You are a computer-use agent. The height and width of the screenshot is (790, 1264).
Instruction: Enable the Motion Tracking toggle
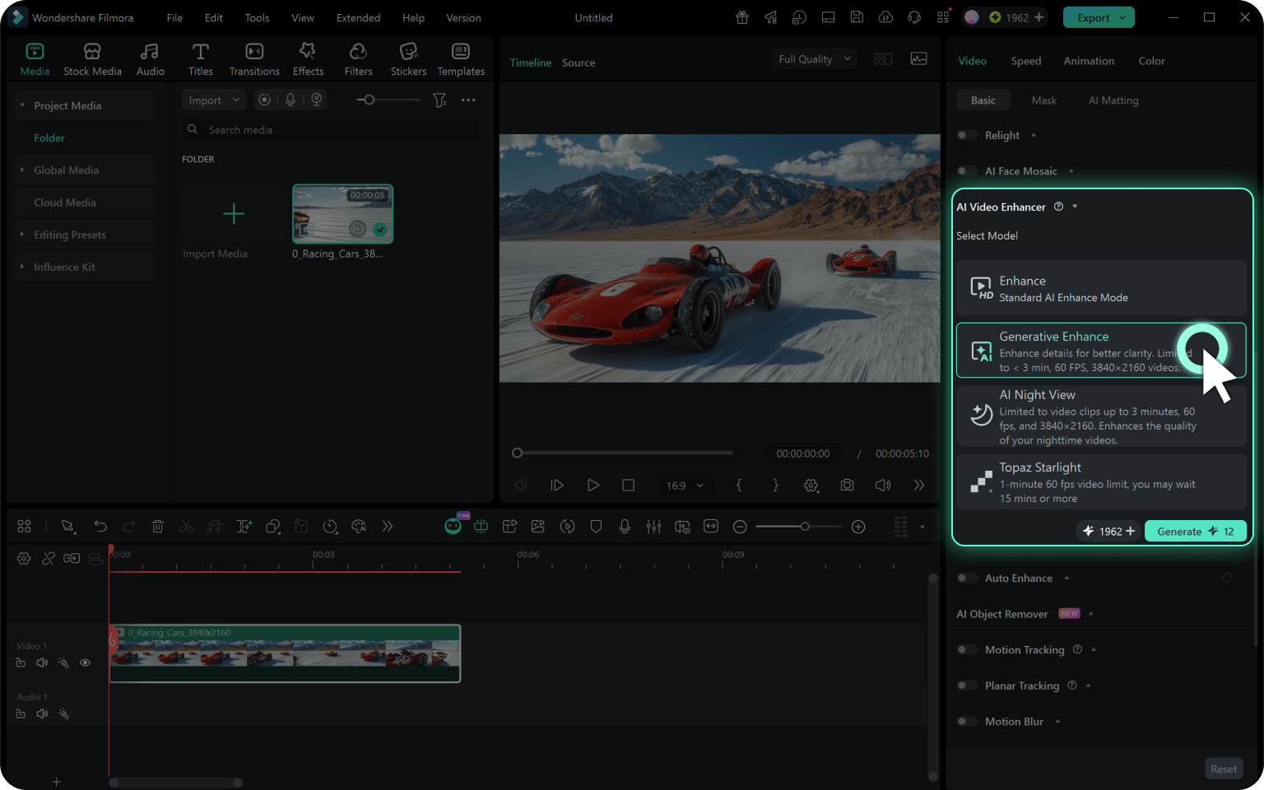tap(968, 650)
